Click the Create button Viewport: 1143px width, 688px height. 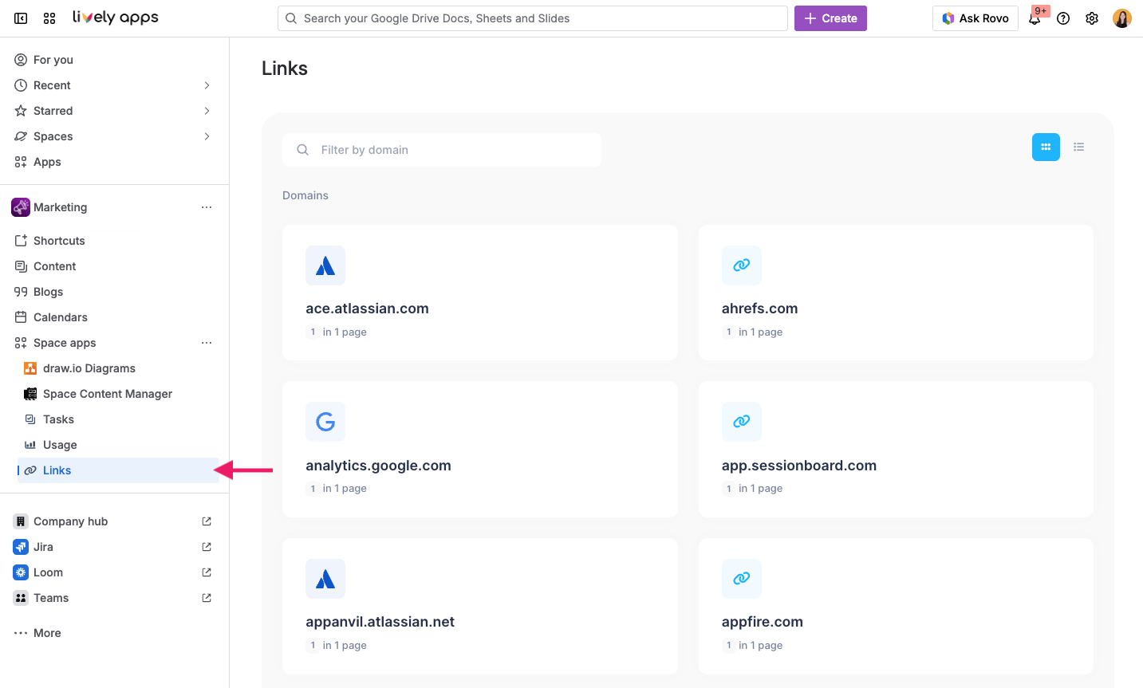[830, 18]
